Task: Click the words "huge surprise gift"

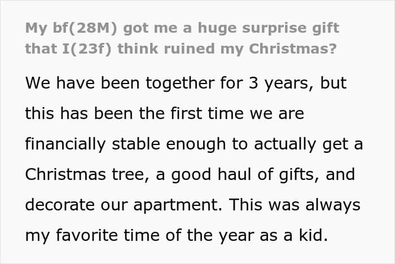Action: [x=269, y=28]
